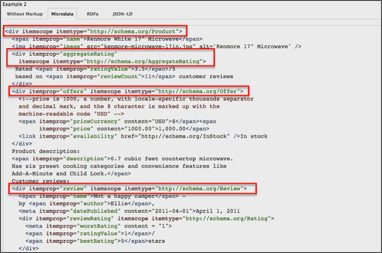Select the Without Markup tab
This screenshot has width=382, height=253.
[25, 14]
